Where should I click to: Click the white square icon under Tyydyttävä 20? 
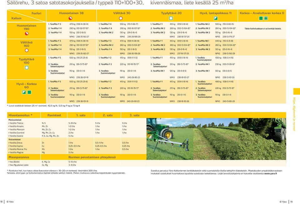point(171,18)
